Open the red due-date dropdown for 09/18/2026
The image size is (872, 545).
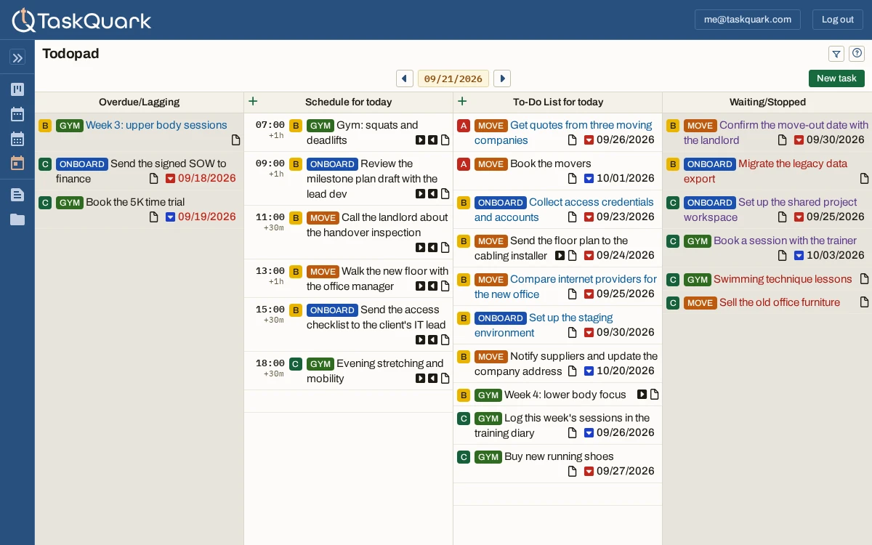(x=170, y=179)
